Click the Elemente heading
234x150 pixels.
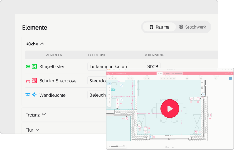coord(35,28)
